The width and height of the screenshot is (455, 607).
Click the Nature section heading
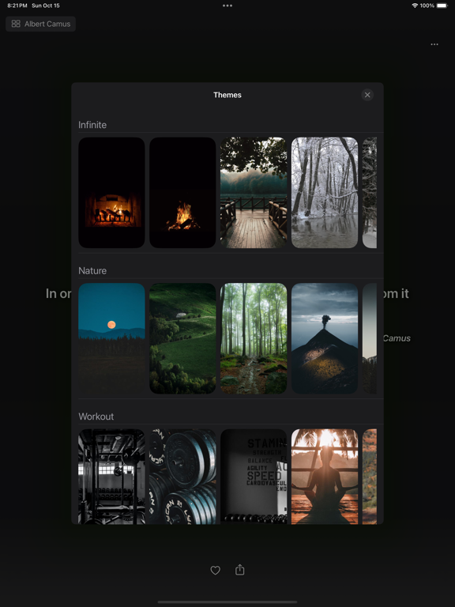pos(92,270)
